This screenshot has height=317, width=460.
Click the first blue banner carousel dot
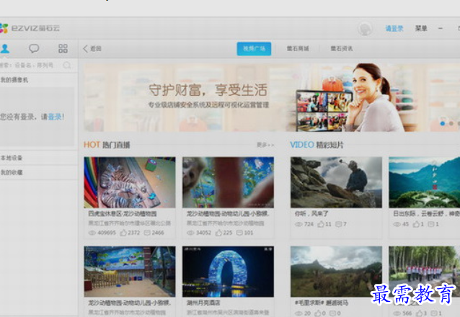(x=443, y=123)
